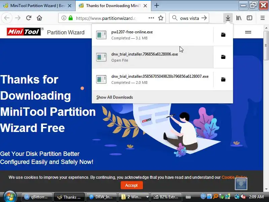The image size is (269, 202).
Task: Reload the current page
Action: (29, 18)
